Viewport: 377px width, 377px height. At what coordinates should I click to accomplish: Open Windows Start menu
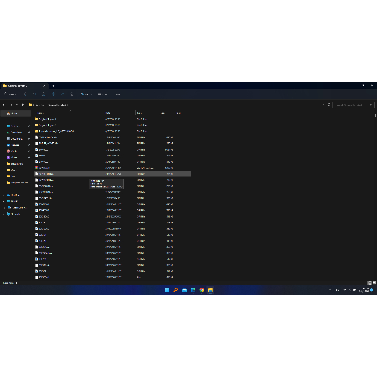167,290
